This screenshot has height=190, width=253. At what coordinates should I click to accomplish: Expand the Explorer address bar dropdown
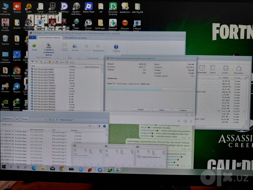coord(46,120)
